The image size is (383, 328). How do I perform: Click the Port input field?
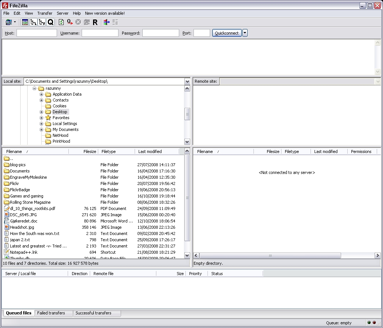[x=202, y=33]
